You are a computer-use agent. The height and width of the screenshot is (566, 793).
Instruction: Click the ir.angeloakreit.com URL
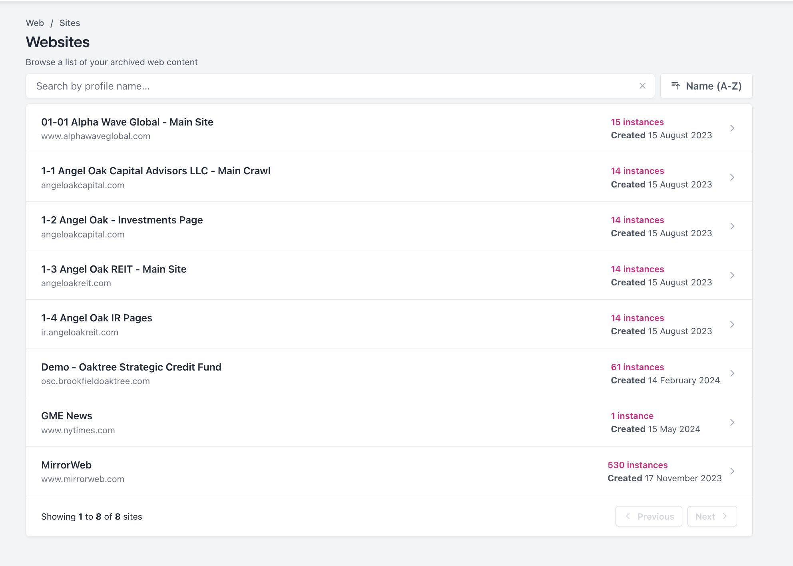[x=80, y=332]
